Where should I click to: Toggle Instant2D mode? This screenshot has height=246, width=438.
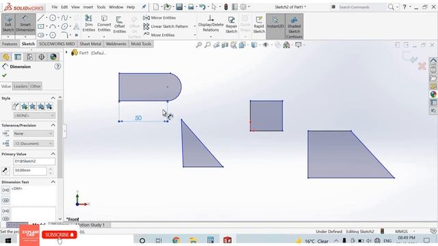tap(275, 23)
